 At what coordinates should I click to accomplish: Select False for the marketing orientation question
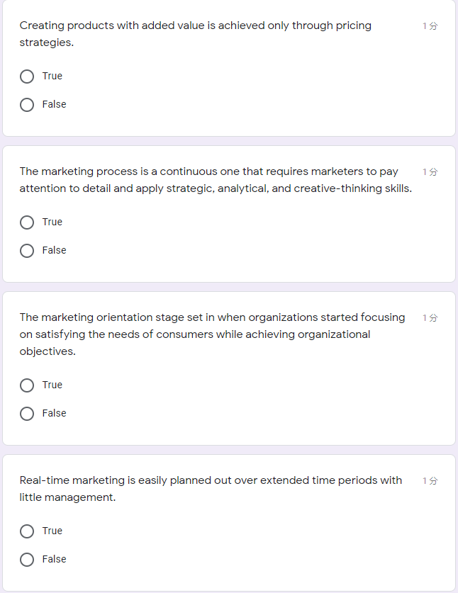[26, 413]
